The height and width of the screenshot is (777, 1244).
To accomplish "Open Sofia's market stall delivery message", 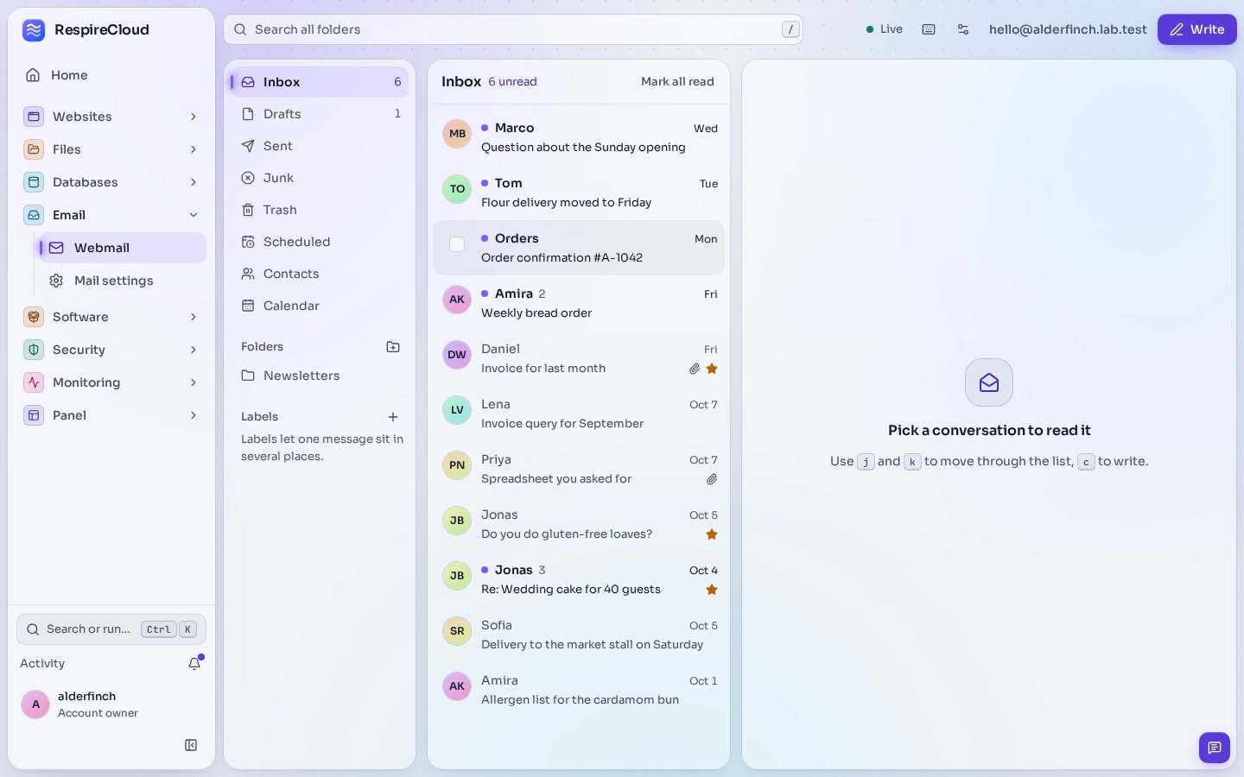I will pos(579,635).
